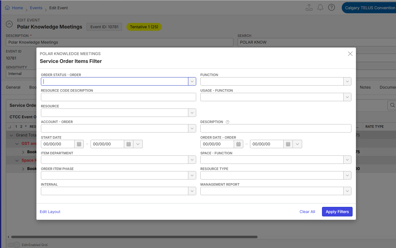Click the Start Date from input field
Screen dimensions: 396x248
[58, 144]
